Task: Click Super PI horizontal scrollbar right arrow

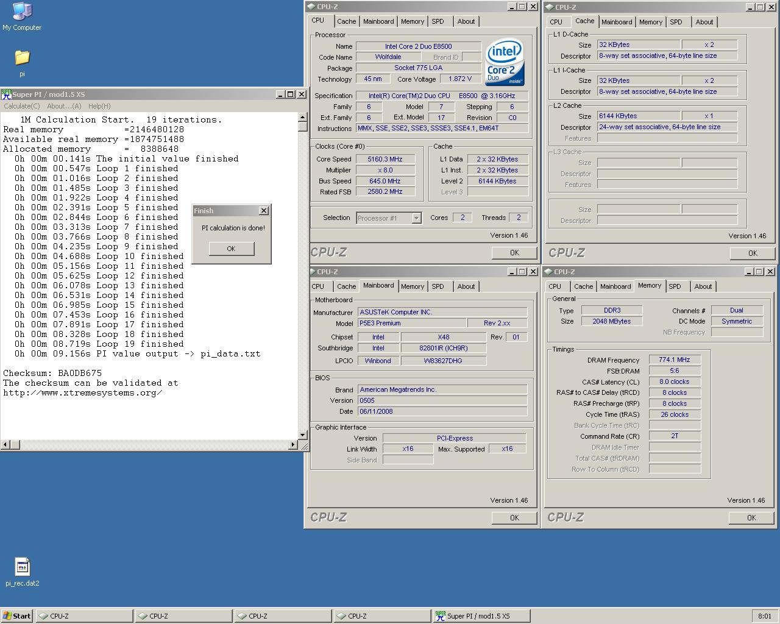Action: click(292, 445)
